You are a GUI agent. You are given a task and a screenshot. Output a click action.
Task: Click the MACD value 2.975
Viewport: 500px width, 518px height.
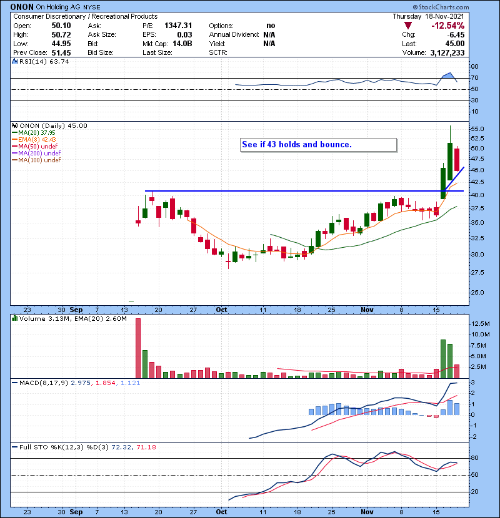(81, 383)
